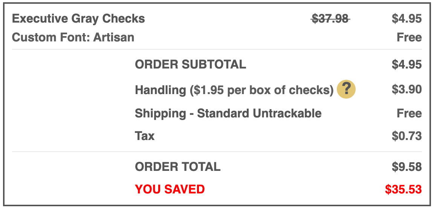Click the divider line below Custom Font
The width and height of the screenshot is (434, 210).
coord(217,49)
